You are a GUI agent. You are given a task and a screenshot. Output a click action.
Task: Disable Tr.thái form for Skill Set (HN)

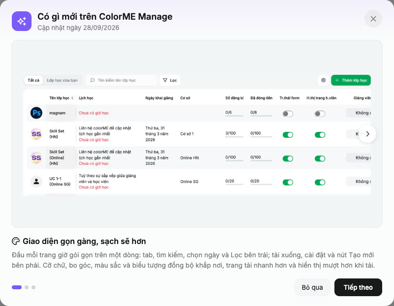(288, 135)
